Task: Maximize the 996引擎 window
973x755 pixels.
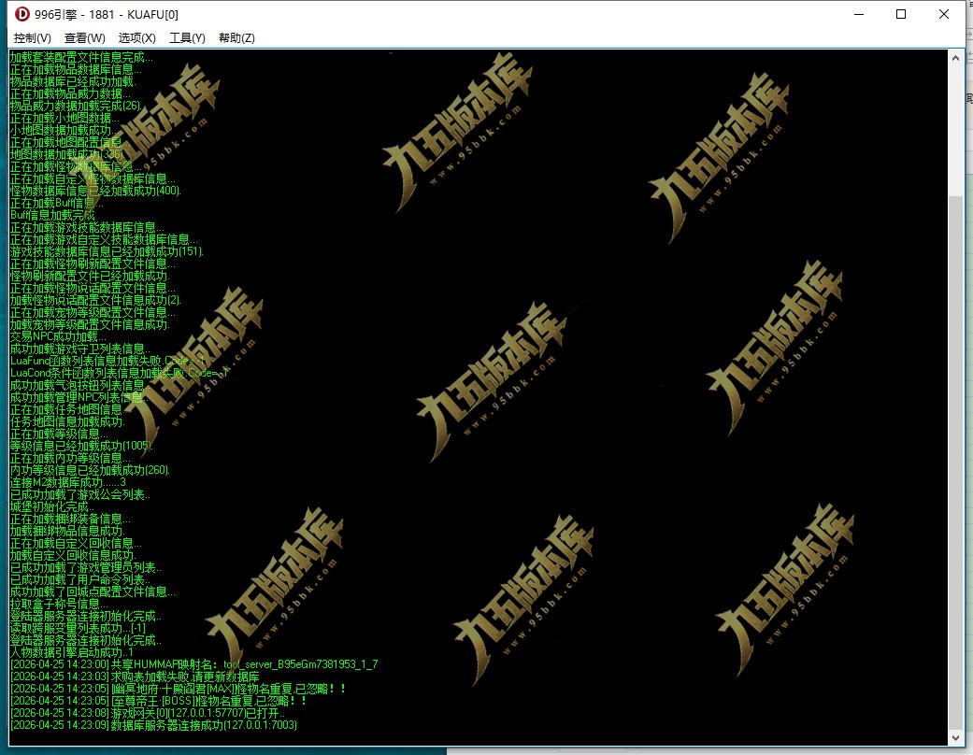Action: (901, 14)
